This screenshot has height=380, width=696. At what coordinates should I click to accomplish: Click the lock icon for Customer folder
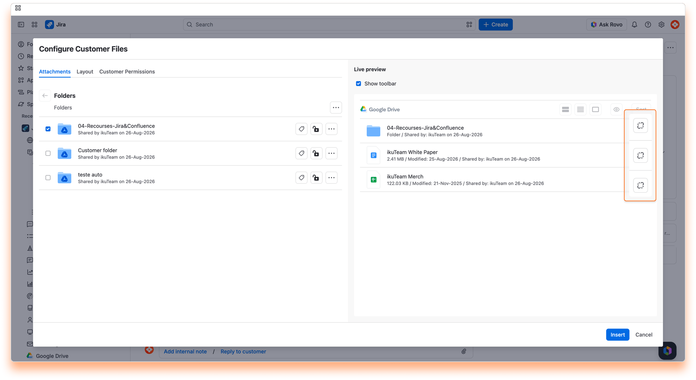[x=316, y=153]
